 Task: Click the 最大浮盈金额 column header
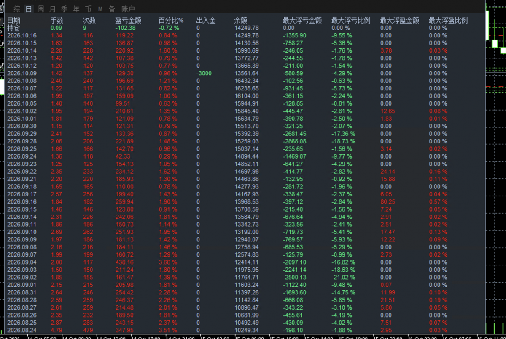[x=400, y=20]
